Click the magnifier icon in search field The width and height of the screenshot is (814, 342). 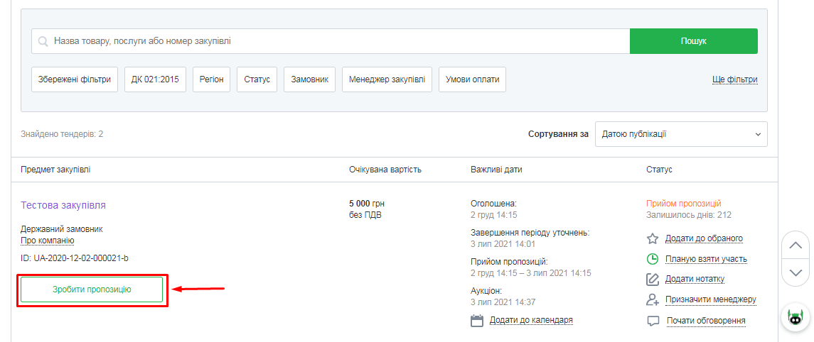point(43,42)
